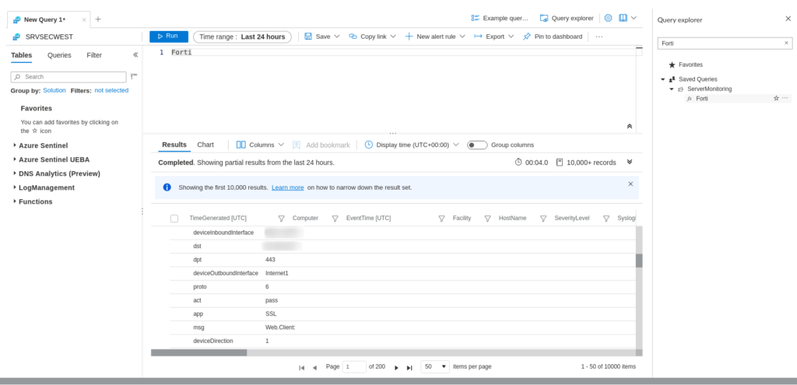Change Group by Solution
The image size is (797, 385).
[54, 90]
